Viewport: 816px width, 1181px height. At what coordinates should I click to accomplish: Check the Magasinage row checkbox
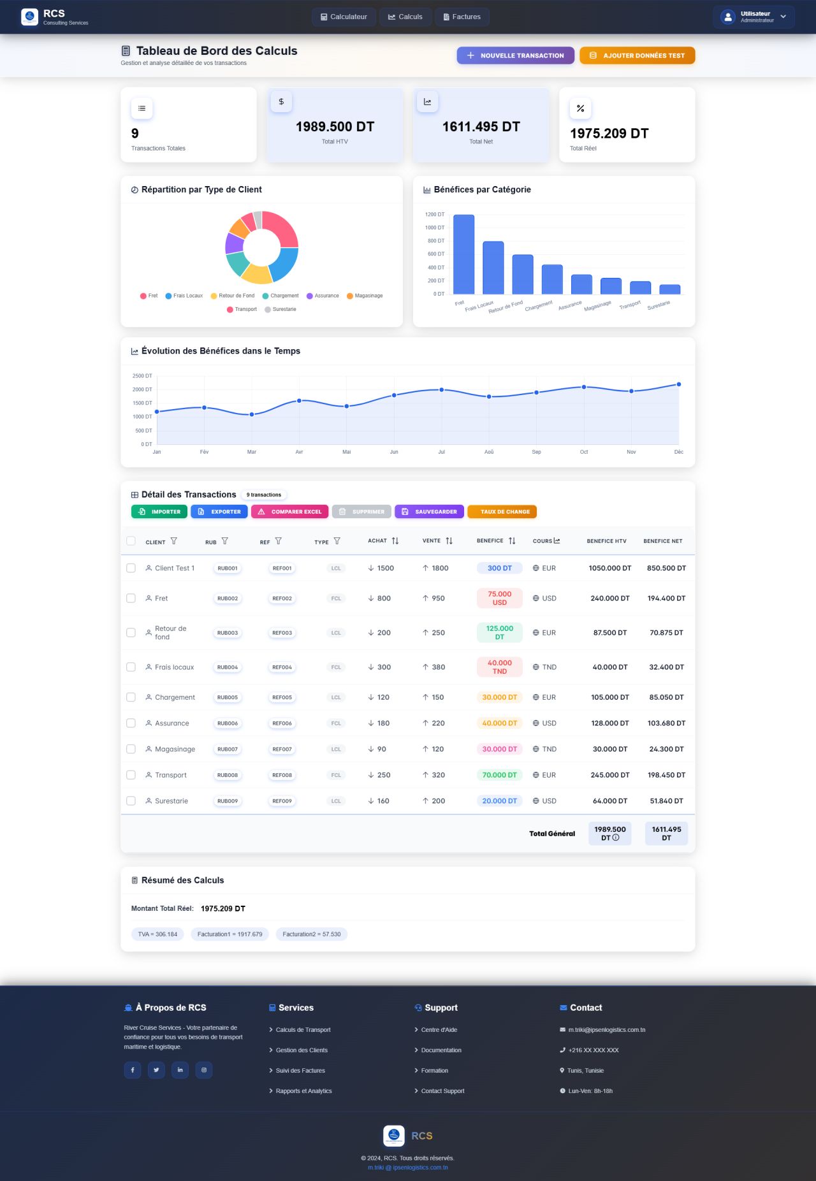click(x=131, y=750)
